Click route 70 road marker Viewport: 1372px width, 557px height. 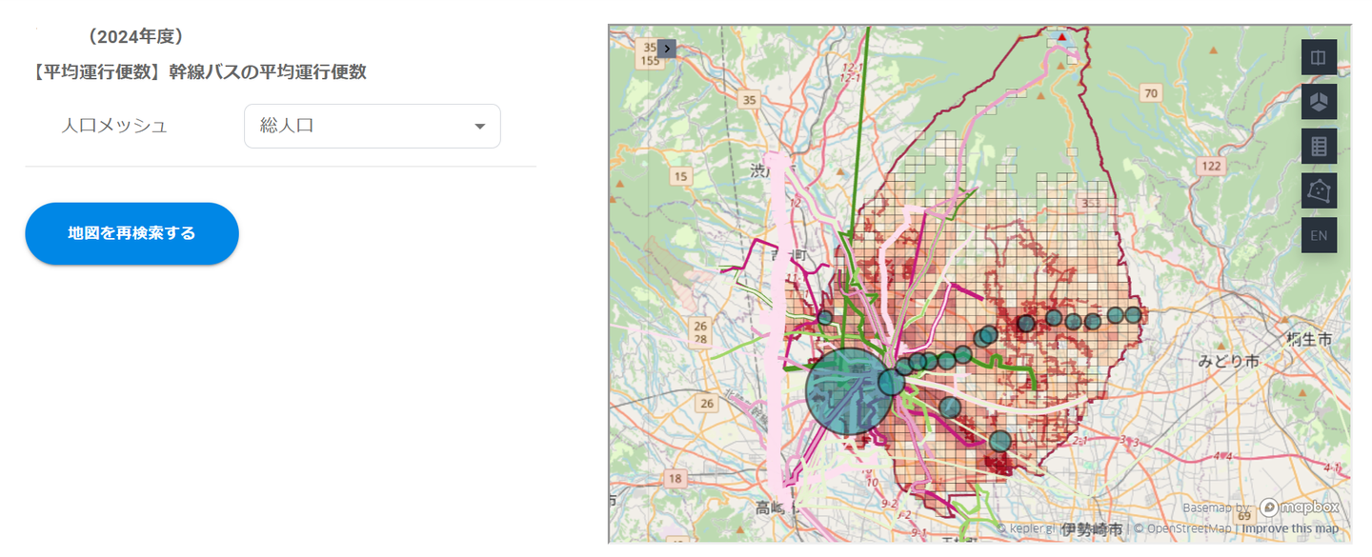(x=1151, y=92)
